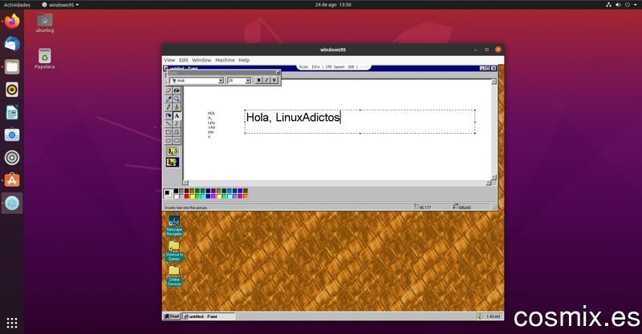The height and width of the screenshot is (334, 642).
Task: Open Ubuntu Software from the dock
Action: 12,180
